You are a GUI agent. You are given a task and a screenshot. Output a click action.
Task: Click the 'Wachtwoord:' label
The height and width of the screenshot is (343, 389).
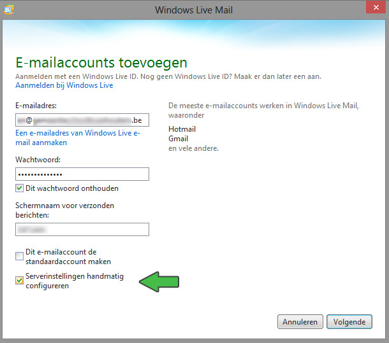pos(38,160)
